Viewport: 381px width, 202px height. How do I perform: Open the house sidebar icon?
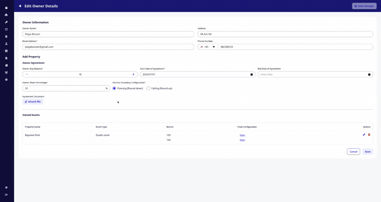coord(6,65)
